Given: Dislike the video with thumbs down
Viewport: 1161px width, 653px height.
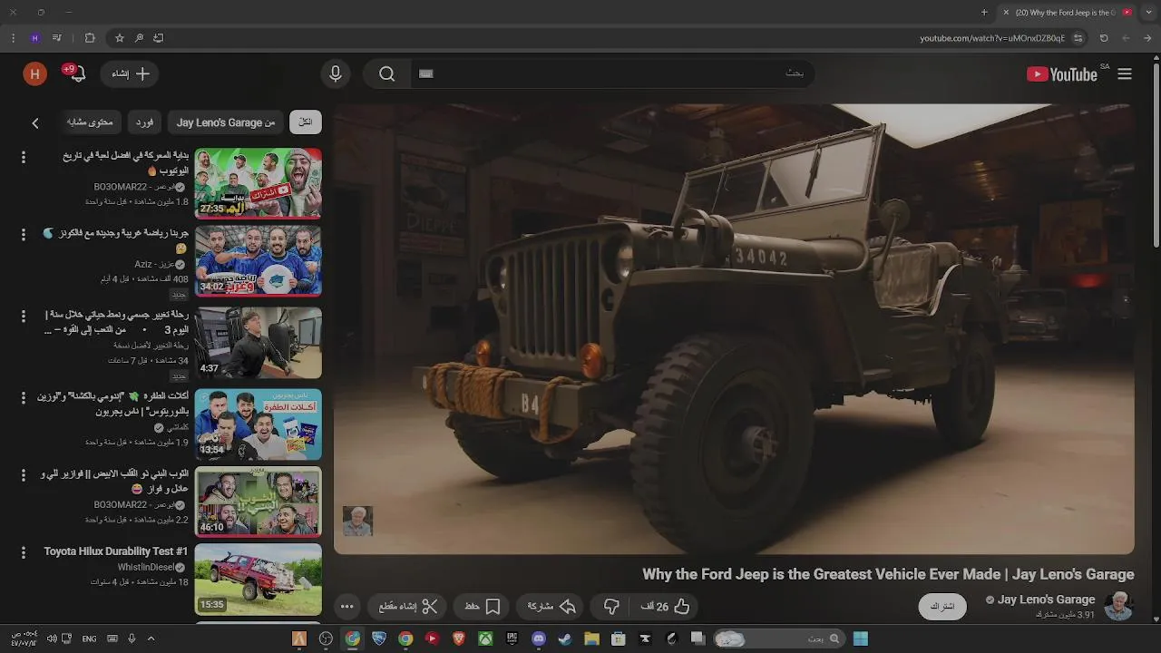Looking at the screenshot, I should click(611, 607).
